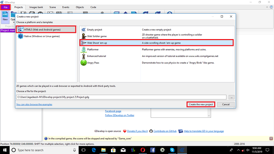Open File Explorer from the taskbar
The image size is (274, 154).
[x=103, y=150]
